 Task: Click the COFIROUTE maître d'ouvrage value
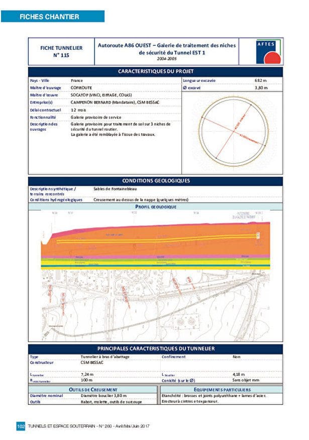coord(81,87)
